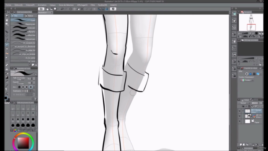
Task: Pick a shade in the color square
Action: click(x=23, y=143)
